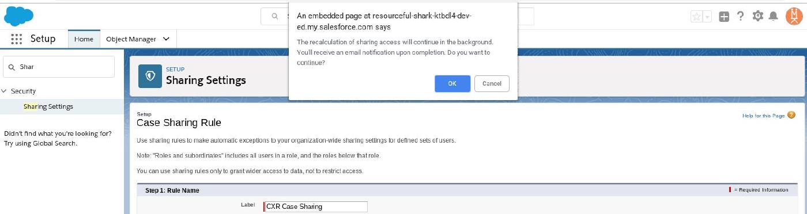View notifications via the bell icon
Image resolution: width=807 pixels, height=214 pixels.
coord(774,17)
